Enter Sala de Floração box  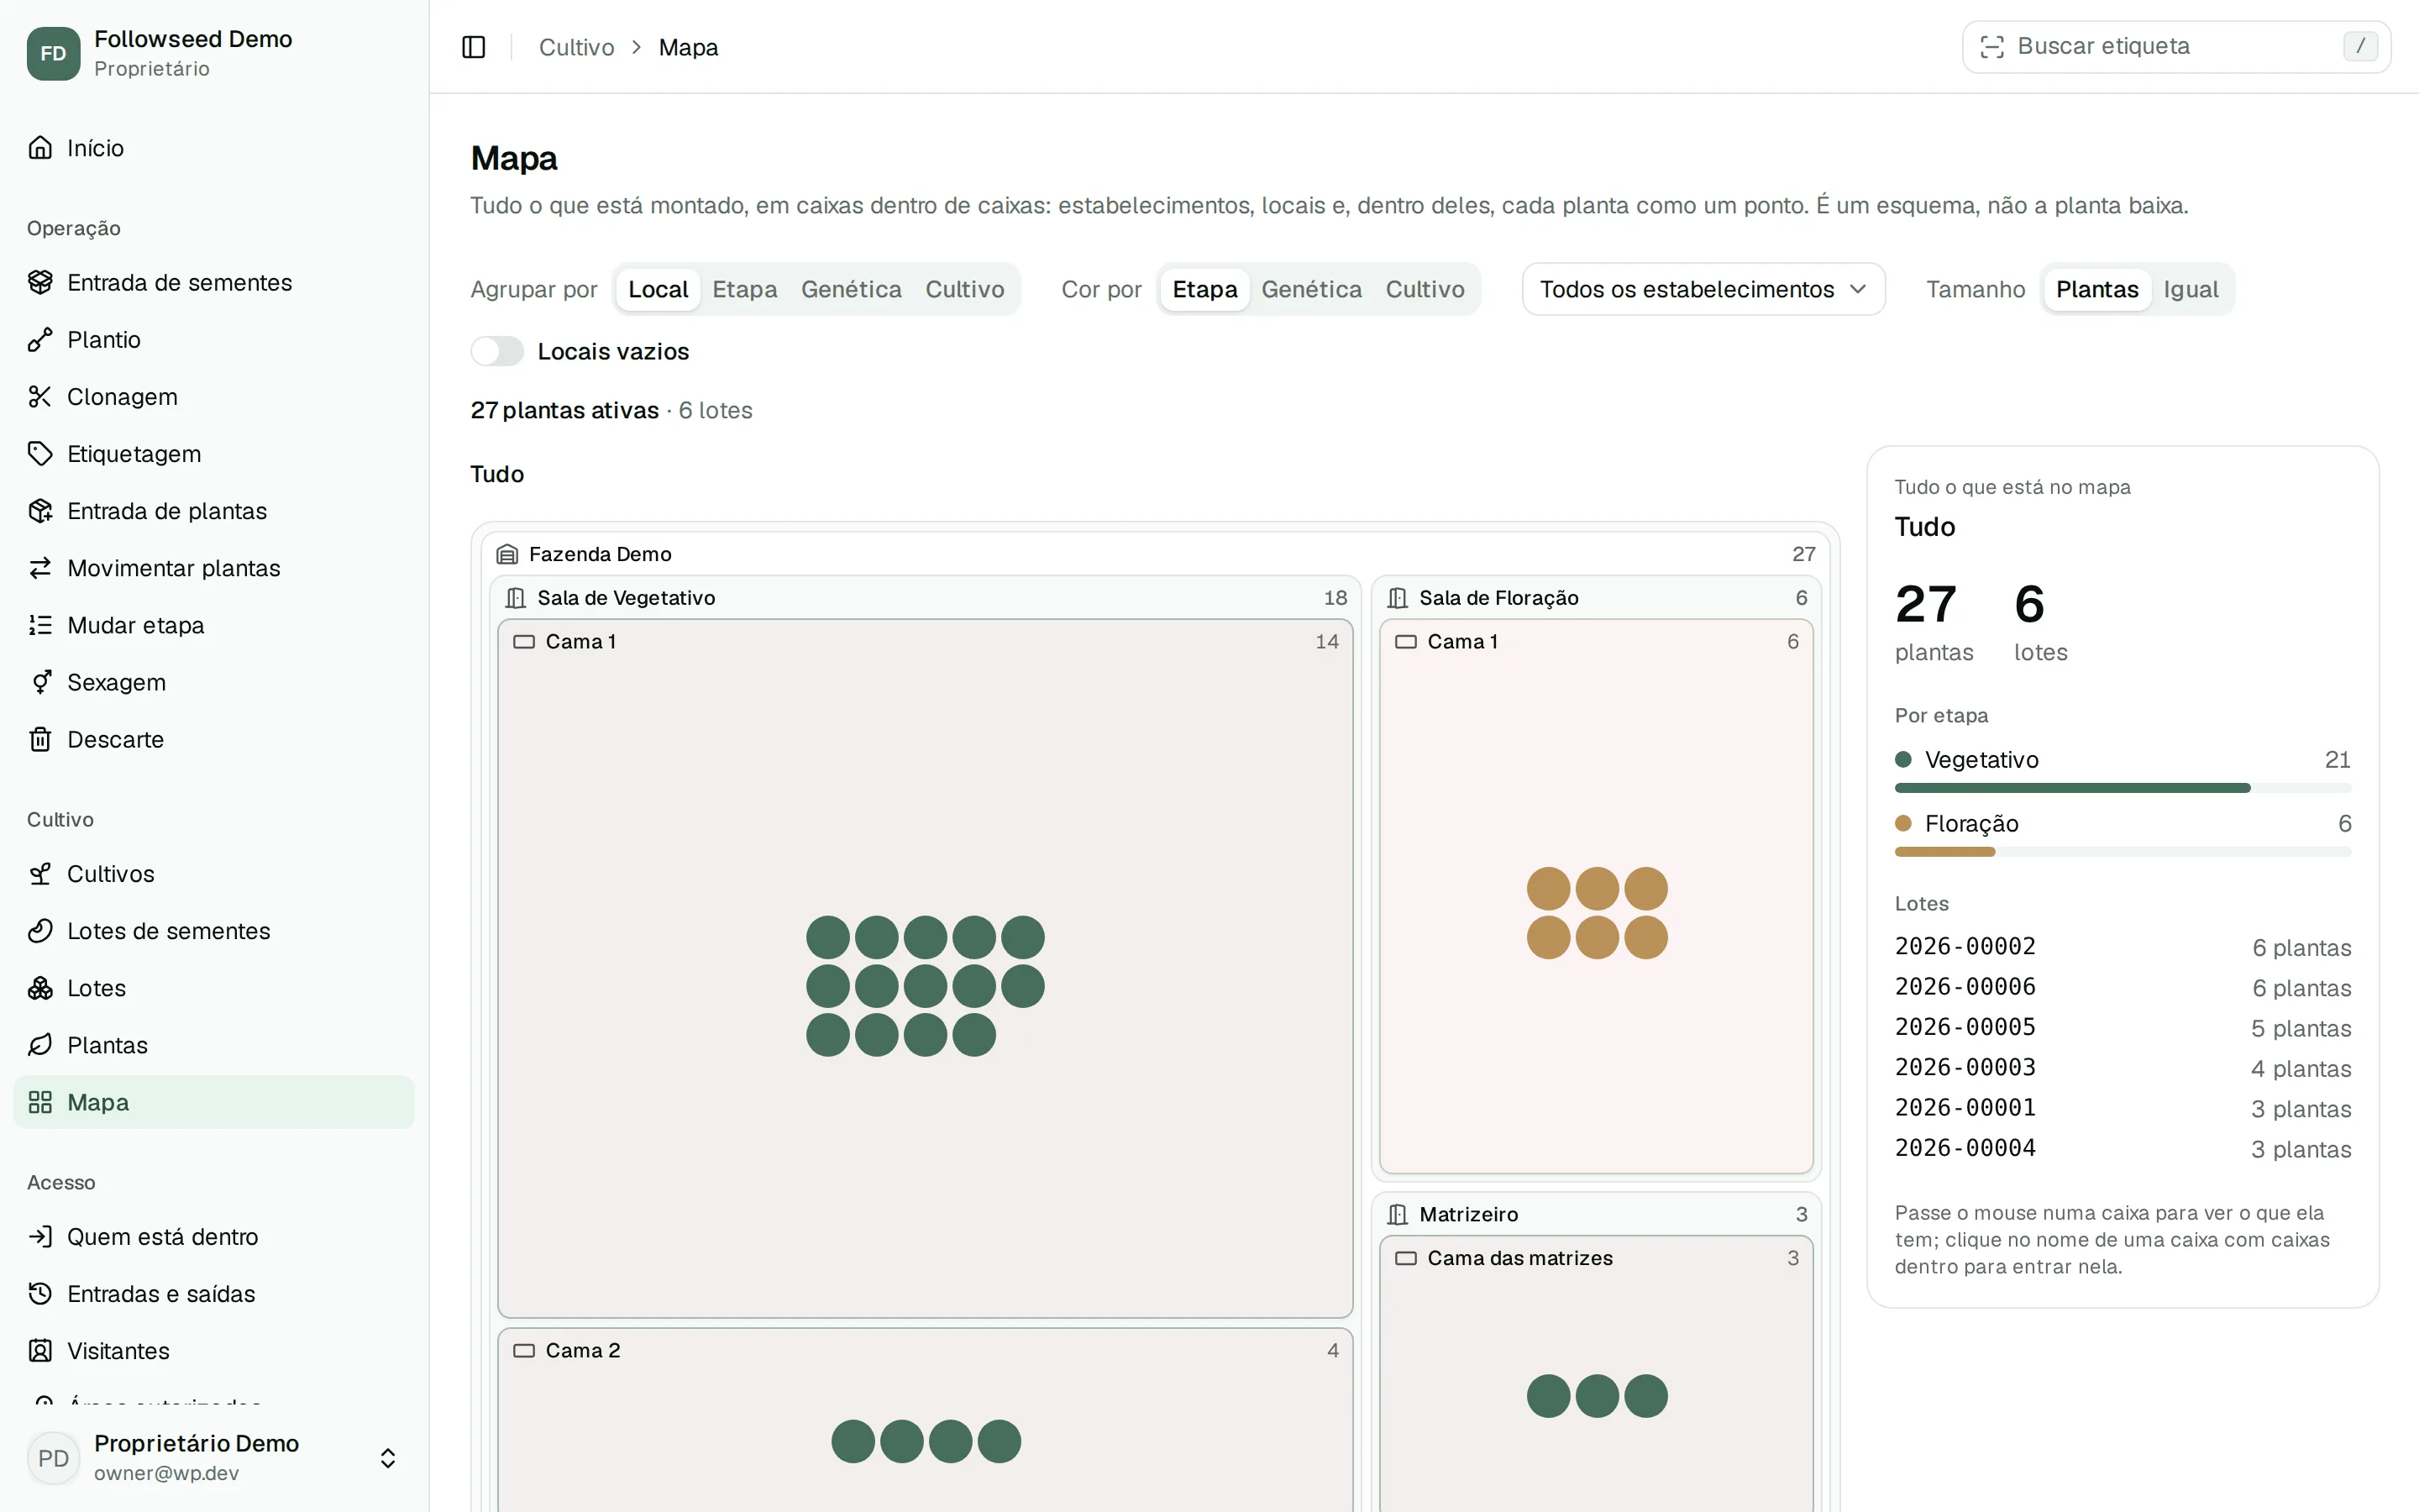point(1498,598)
